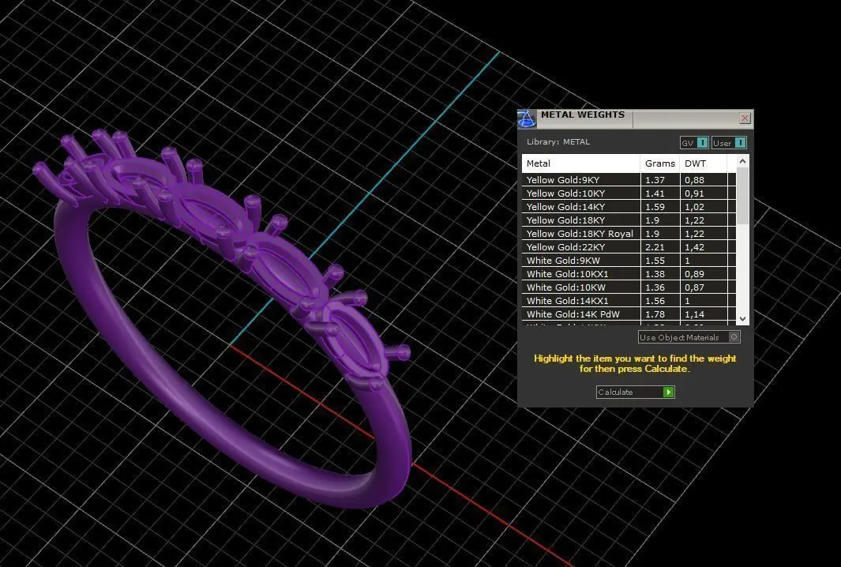Click the Metal Weights scale icon
Screen dimensions: 841x567
[x=527, y=119]
